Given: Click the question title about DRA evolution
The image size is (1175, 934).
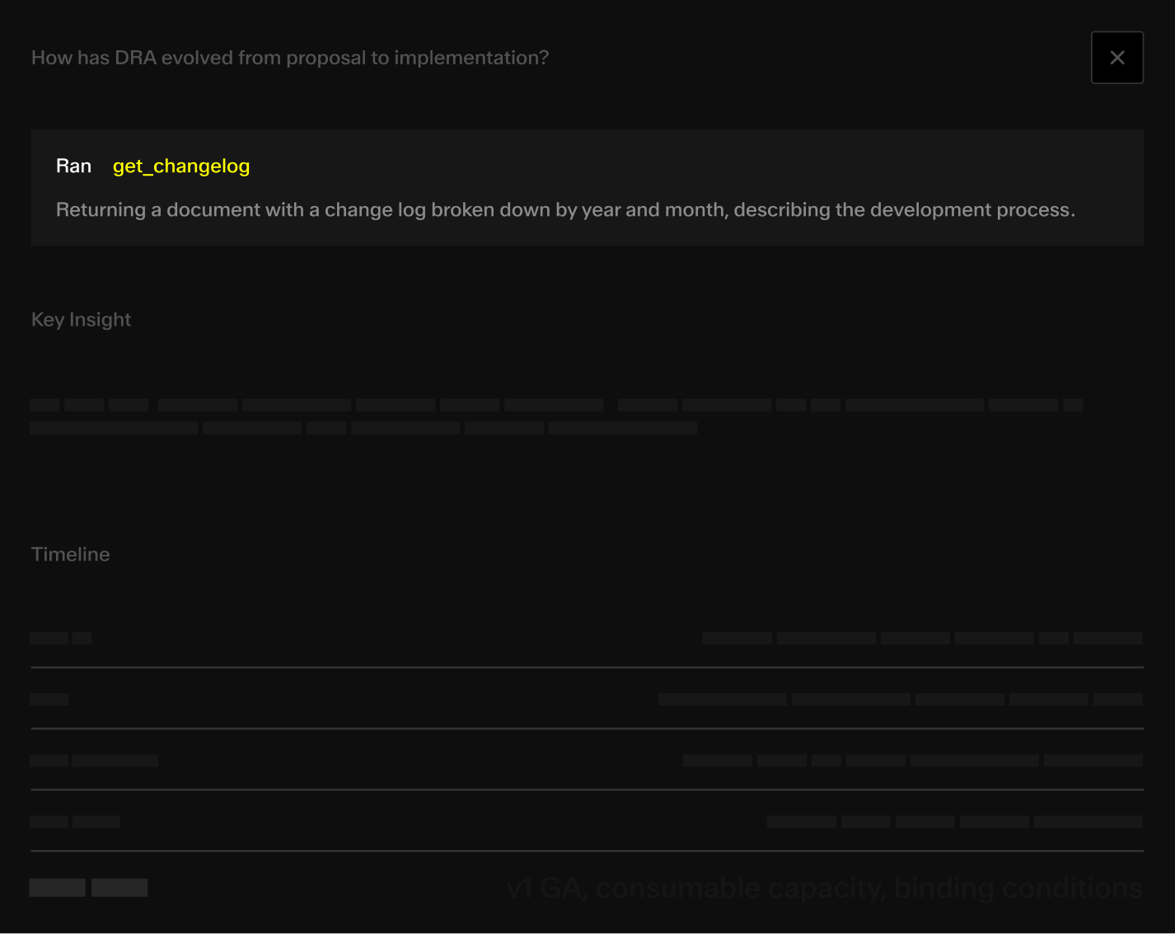Looking at the screenshot, I should pos(289,57).
